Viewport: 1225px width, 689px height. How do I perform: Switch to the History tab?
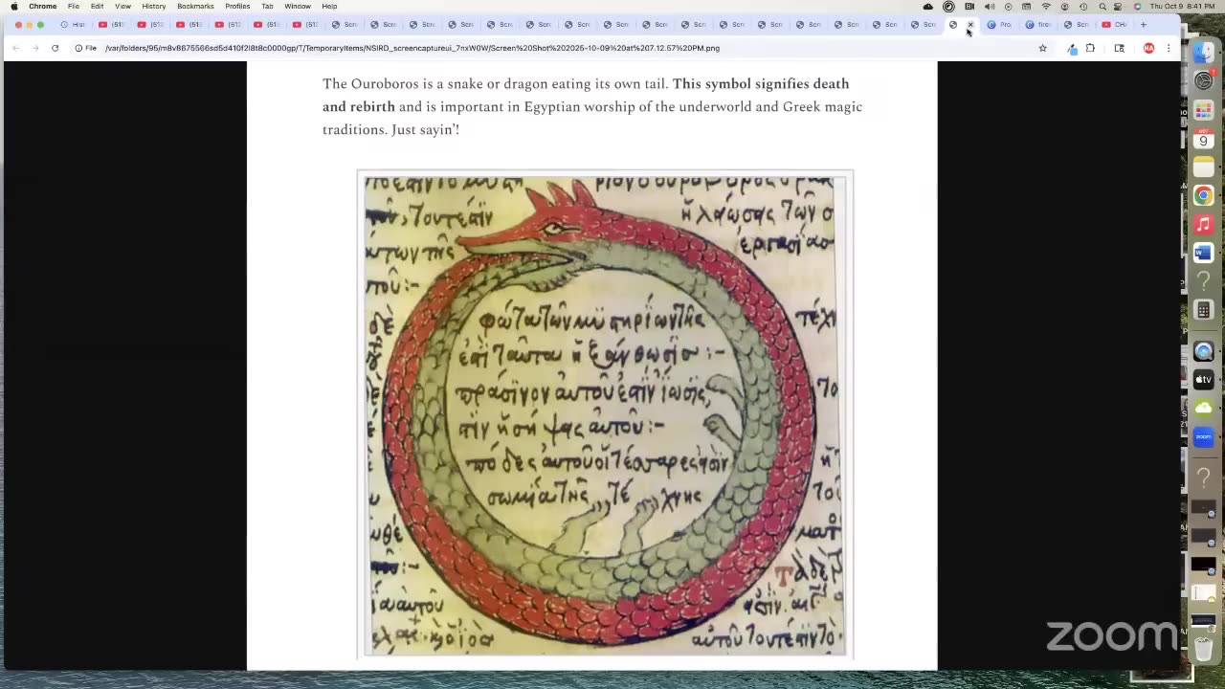point(73,24)
